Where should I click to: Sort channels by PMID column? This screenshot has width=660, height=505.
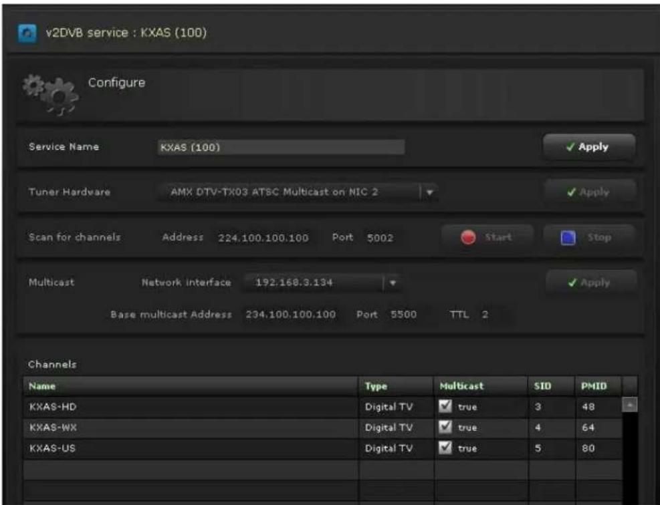pos(598,386)
